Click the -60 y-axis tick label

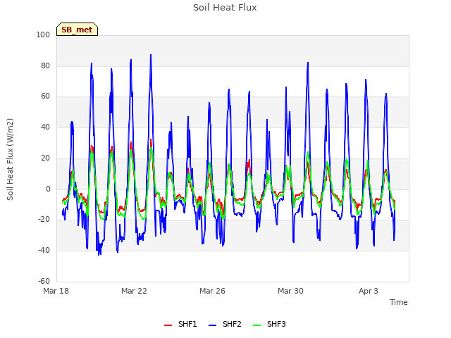click(44, 281)
